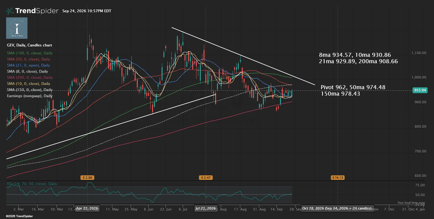Select the SMA (150, 0, close) legend
This screenshot has height=219, width=434.
point(30,90)
